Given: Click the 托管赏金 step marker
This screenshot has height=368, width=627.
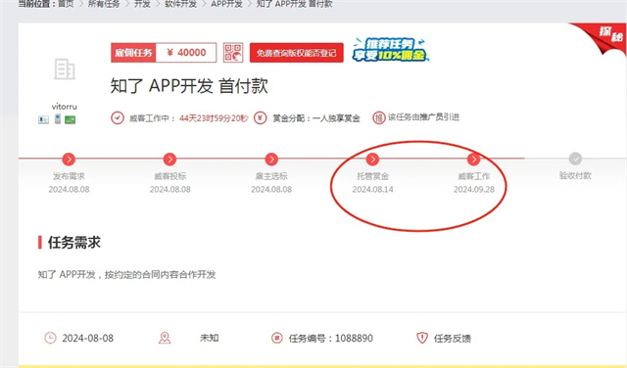Looking at the screenshot, I should 372,159.
